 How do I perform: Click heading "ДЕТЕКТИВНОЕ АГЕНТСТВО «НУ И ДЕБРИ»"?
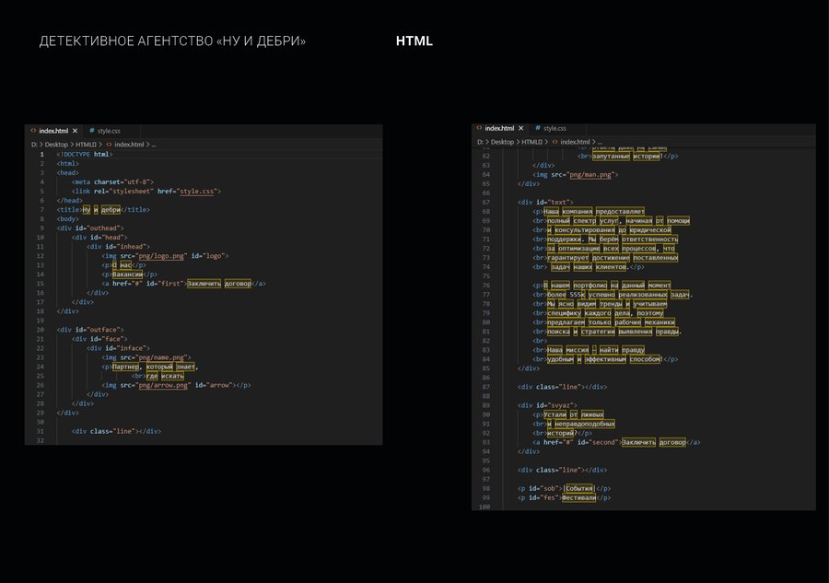[x=172, y=41]
